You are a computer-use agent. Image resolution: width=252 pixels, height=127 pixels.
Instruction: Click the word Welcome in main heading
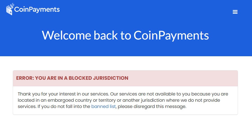coord(67,35)
